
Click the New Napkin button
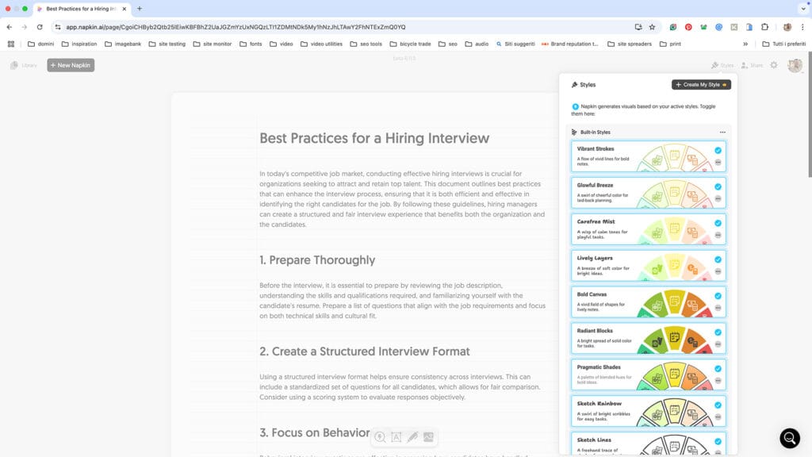pyautogui.click(x=71, y=65)
